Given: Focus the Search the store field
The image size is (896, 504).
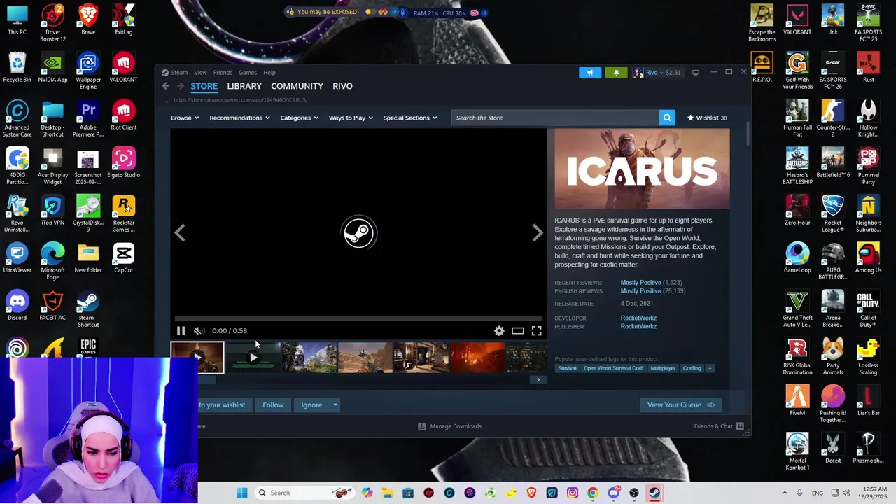Looking at the screenshot, I should (554, 118).
